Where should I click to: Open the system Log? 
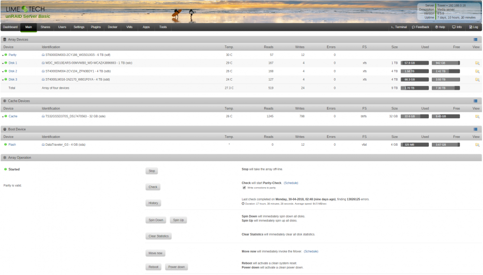click(473, 27)
